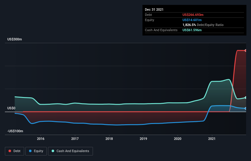Viewport: 251px width, 161px height.
Task: Toggle Cash And Equivalents legend button
Action: 70,151
